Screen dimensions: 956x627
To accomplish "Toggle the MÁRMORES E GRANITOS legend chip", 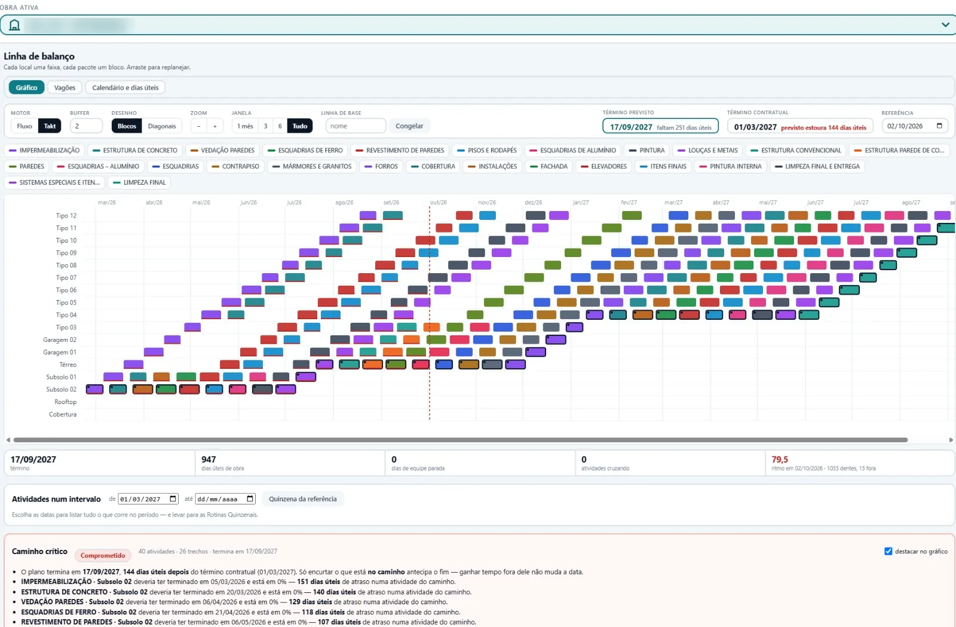I will [312, 166].
